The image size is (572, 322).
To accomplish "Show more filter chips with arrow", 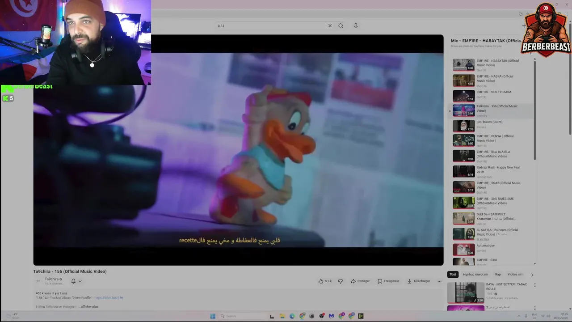I will point(532,275).
